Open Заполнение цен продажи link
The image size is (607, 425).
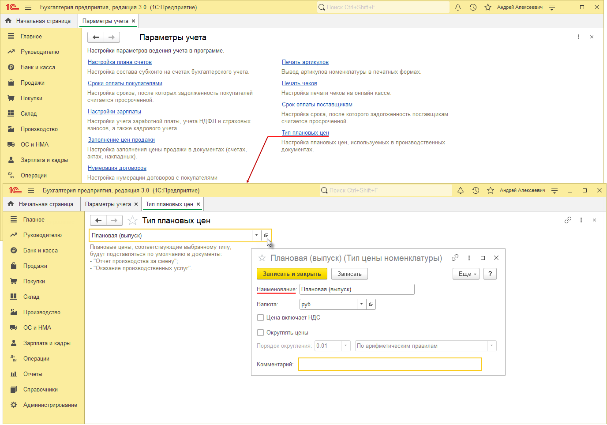pos(121,140)
